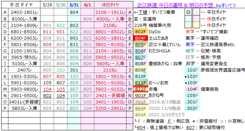This screenshot has width=245, height=131.
Task: Select the underlined red 104 in row M
Action: 47,89
